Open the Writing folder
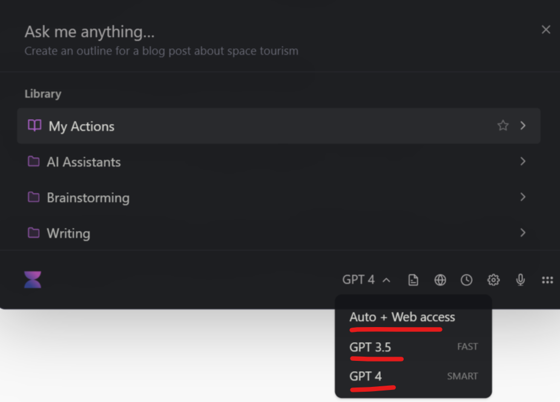Image resolution: width=560 pixels, height=402 pixels. [x=68, y=233]
